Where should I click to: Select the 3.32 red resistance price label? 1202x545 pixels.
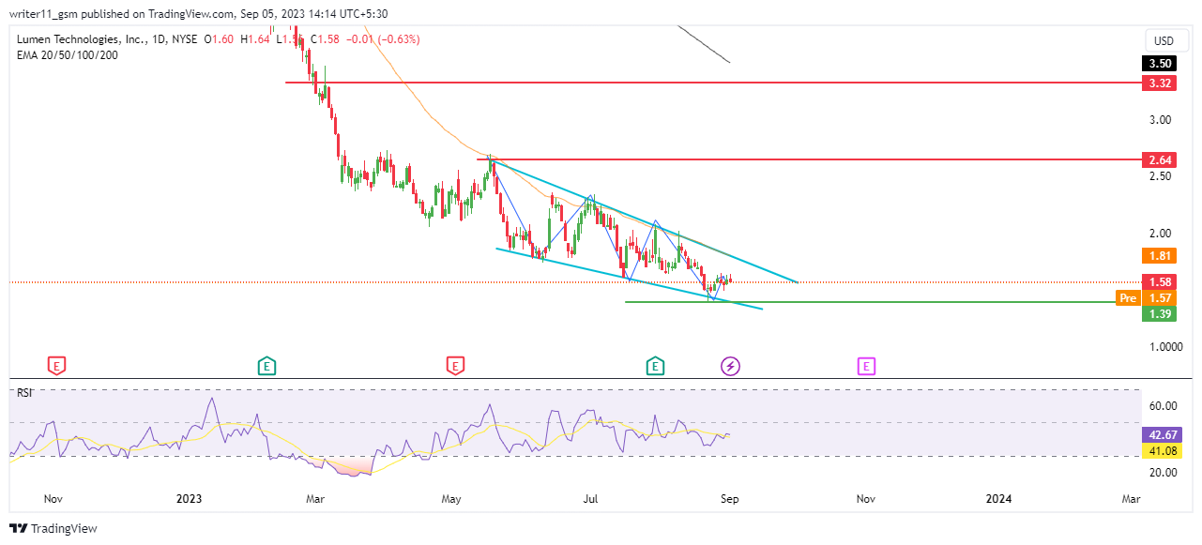pos(1161,83)
